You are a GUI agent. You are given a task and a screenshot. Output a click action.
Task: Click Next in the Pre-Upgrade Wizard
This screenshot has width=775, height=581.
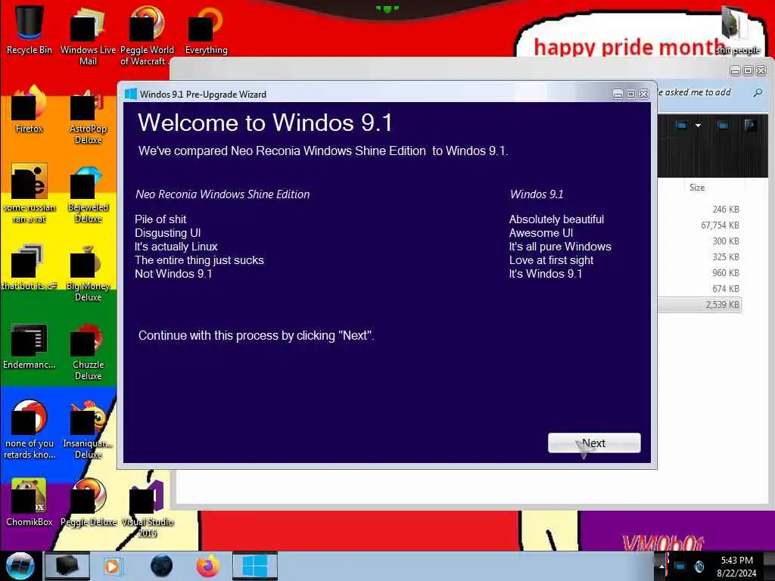pyautogui.click(x=594, y=443)
